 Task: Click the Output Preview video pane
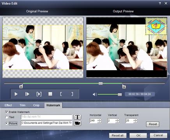(127, 47)
